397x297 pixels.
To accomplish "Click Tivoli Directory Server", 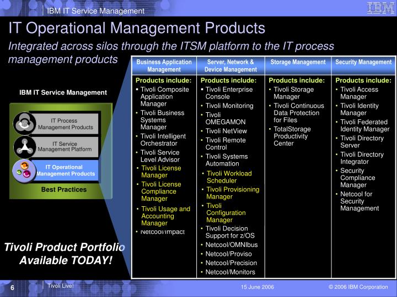I will click(362, 142).
